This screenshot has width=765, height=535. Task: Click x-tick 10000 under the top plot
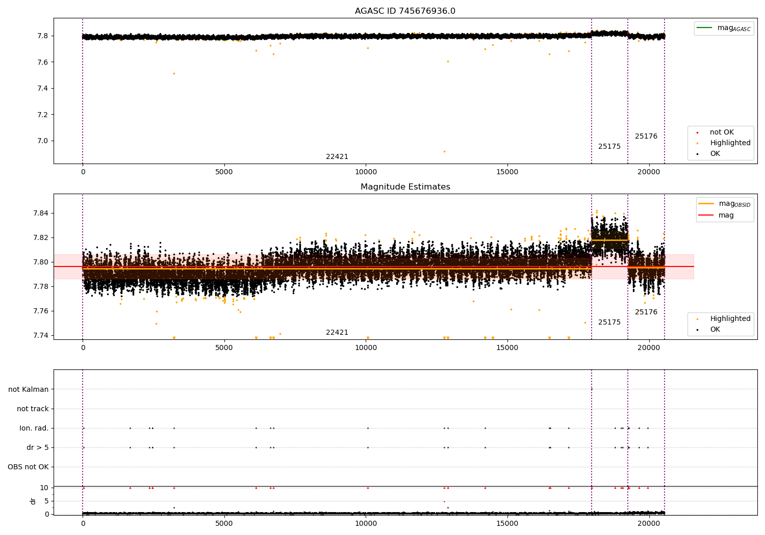(366, 172)
